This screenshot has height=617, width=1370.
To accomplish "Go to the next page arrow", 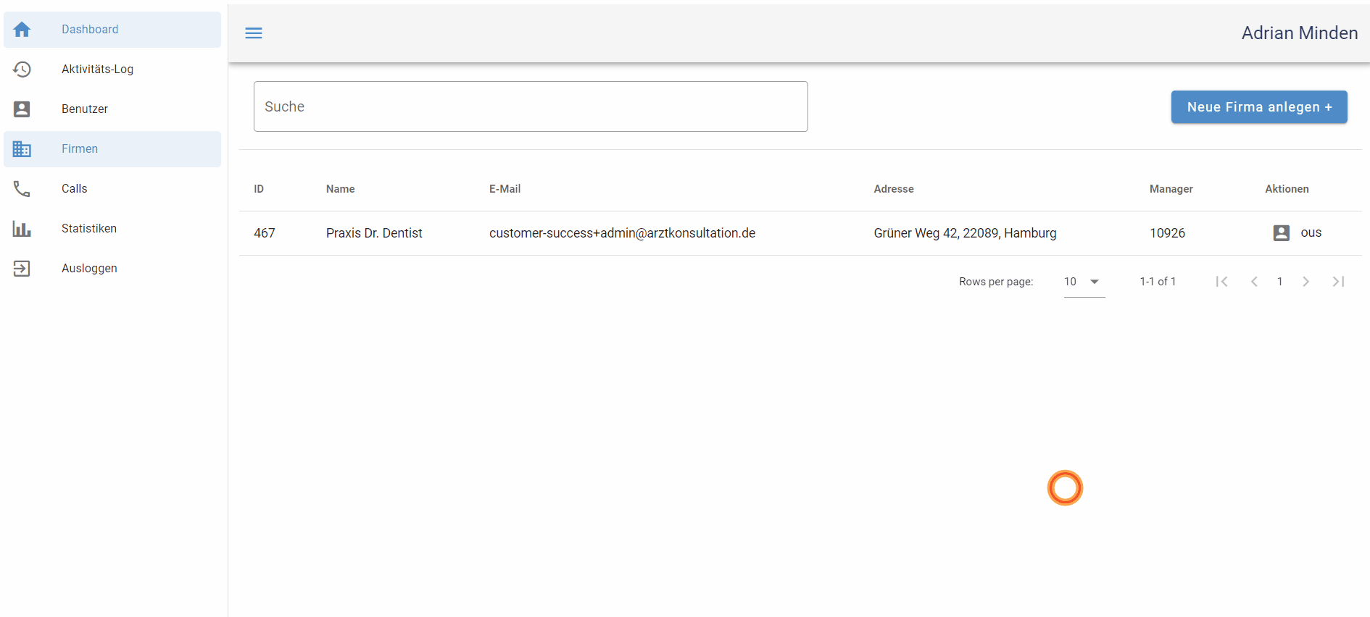I will point(1305,282).
